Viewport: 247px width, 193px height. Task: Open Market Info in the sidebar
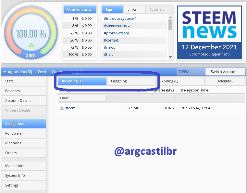24,166
